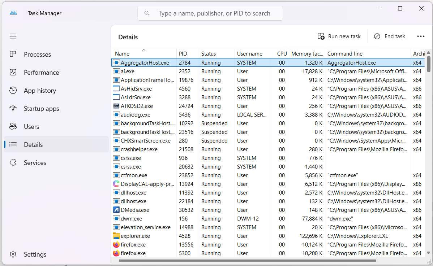Select the backgroundTaskHost row with PID 23516

268,132
